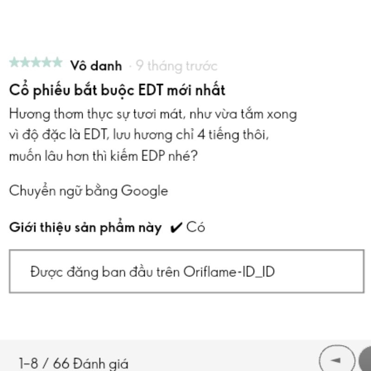371x371 pixels.
Task: Click 'Chuyển ngữ bằng Google' translation link
Action: (x=88, y=191)
